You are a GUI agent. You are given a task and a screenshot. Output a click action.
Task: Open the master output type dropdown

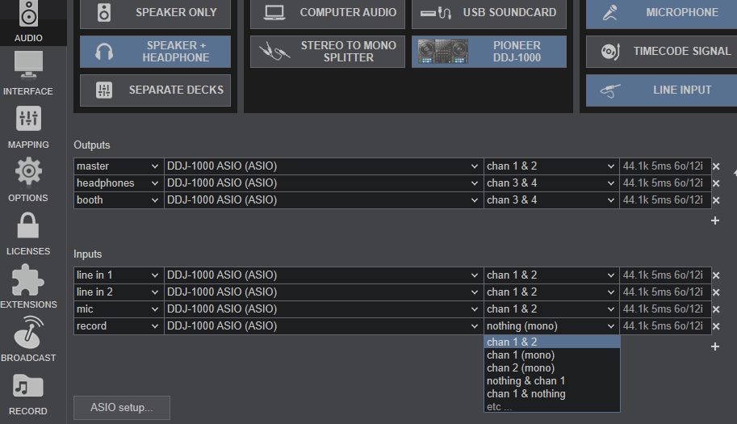119,166
